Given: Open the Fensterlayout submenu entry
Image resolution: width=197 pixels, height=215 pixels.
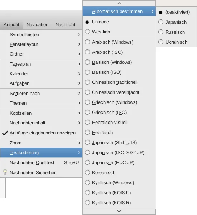Looking at the screenshot, I should coord(41,44).
